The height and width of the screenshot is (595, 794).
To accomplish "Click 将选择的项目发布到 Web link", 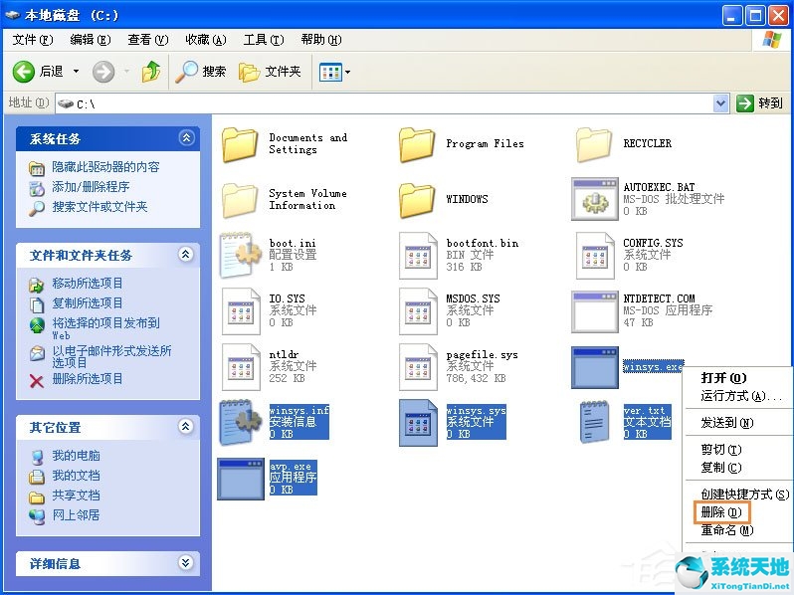I will tap(105, 328).
